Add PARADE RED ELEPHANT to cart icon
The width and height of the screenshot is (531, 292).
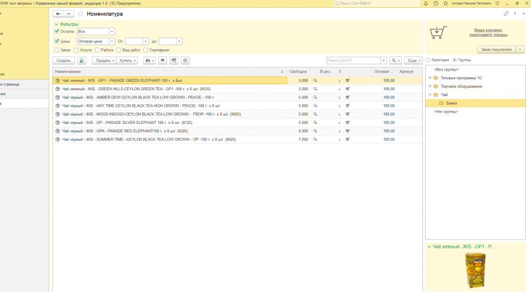(347, 131)
